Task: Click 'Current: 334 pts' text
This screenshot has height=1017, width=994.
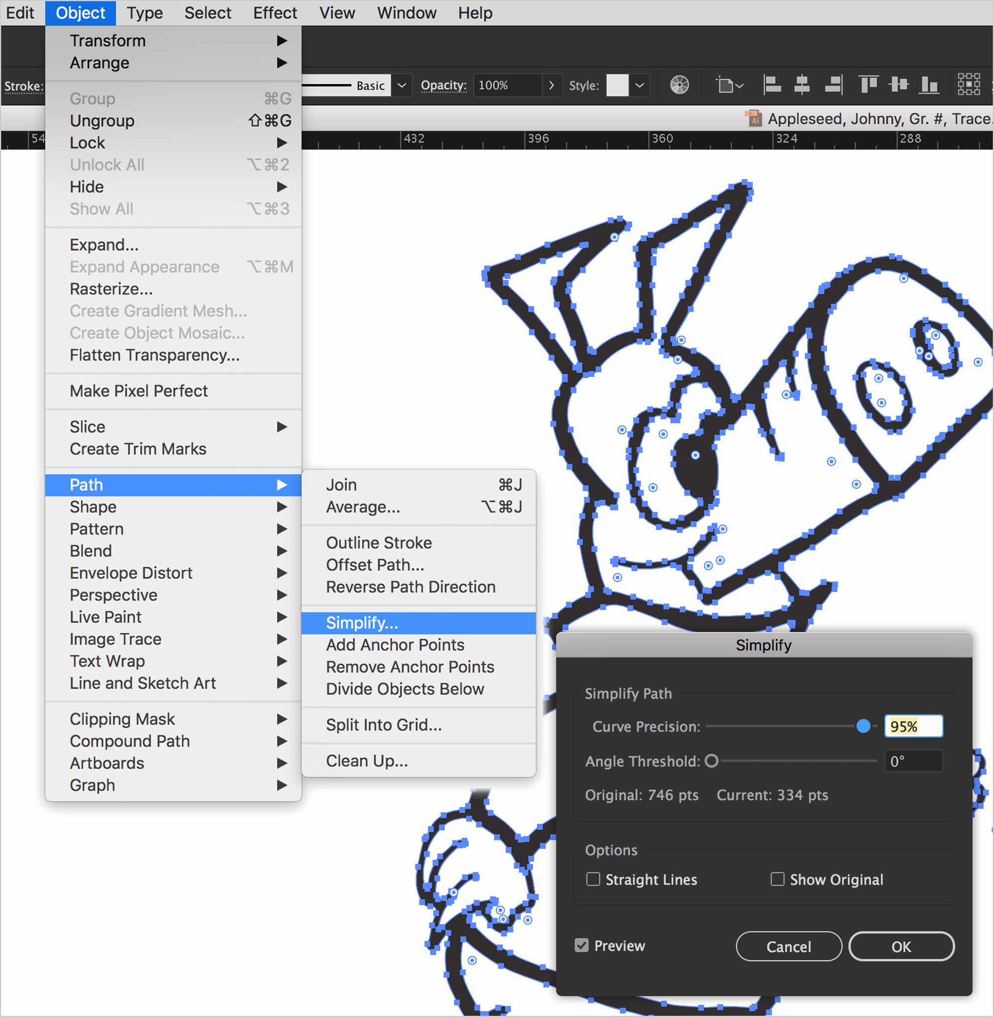Action: (772, 795)
